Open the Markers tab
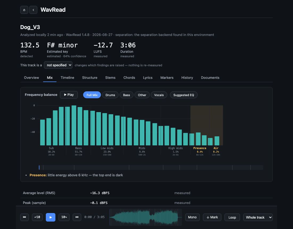 (x=167, y=78)
